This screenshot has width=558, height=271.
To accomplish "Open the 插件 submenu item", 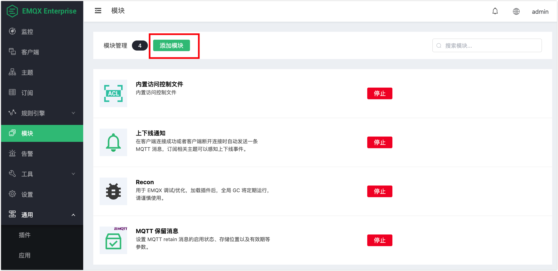I will click(x=25, y=235).
